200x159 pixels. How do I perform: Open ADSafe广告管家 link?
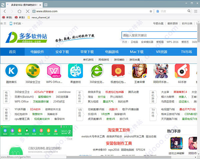44,92
